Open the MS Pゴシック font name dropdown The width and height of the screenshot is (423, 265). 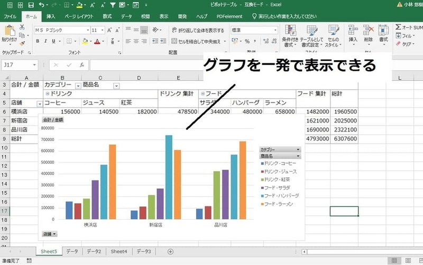(88, 30)
